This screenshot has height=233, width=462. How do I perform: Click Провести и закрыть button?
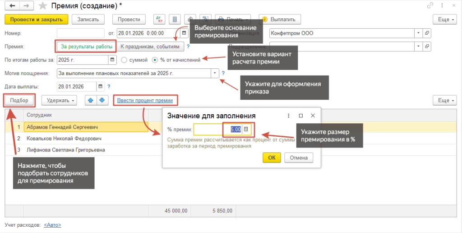[37, 19]
